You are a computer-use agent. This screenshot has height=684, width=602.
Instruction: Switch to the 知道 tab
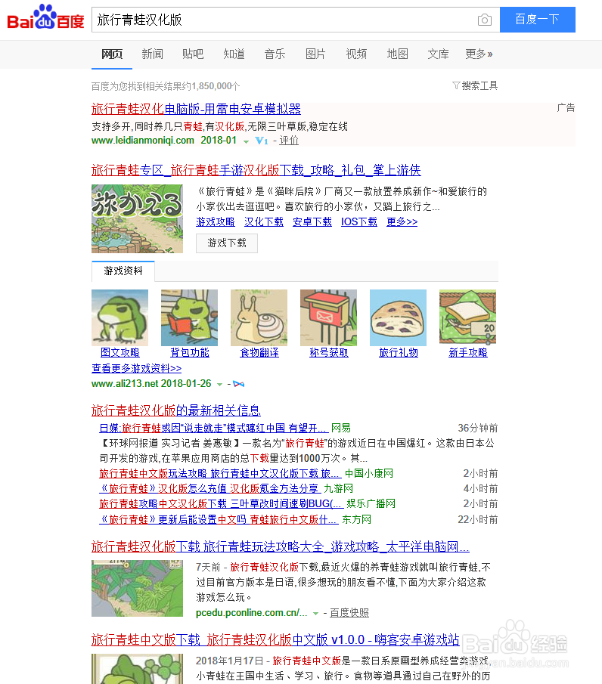pos(234,54)
